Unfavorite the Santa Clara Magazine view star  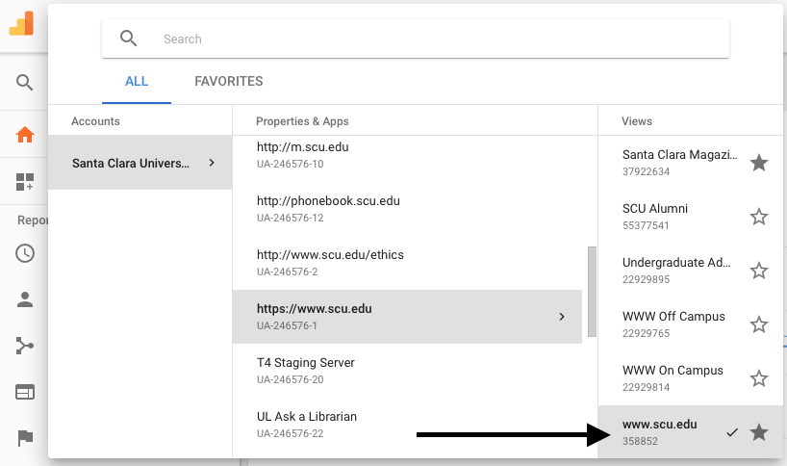[759, 163]
